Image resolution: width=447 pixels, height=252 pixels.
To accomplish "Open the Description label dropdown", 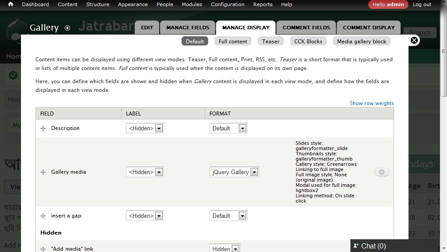I will coord(145,128).
